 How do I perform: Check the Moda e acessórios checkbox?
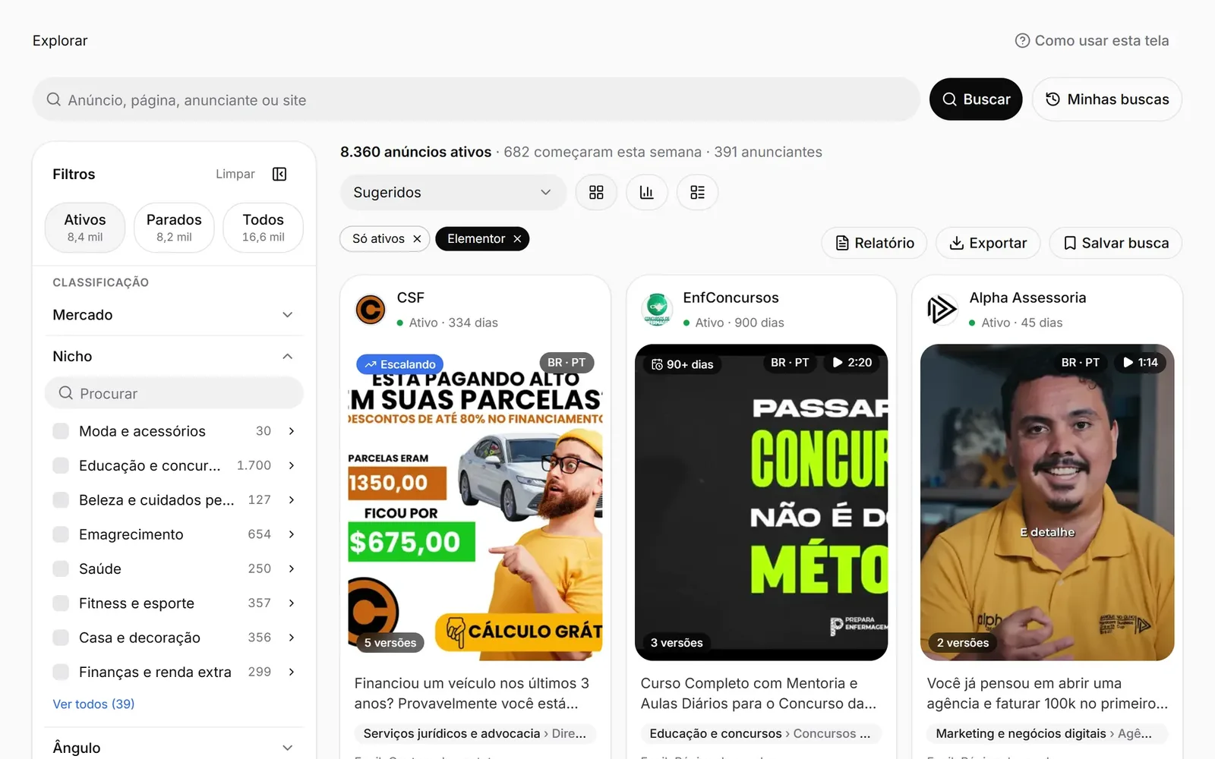click(61, 431)
